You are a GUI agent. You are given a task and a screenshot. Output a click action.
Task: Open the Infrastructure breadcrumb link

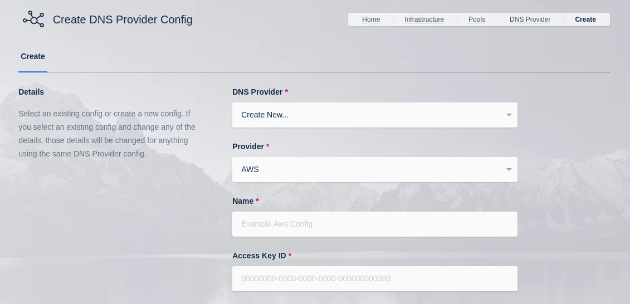(x=424, y=19)
